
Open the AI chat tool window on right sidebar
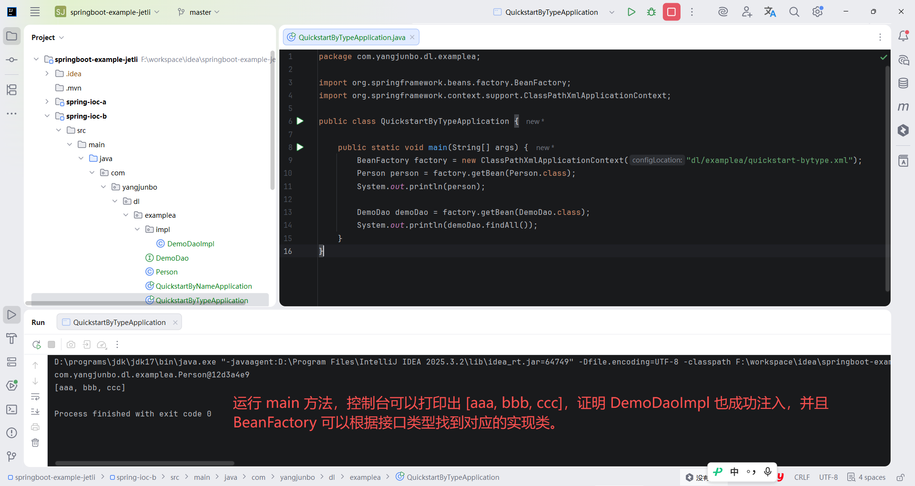(x=903, y=60)
